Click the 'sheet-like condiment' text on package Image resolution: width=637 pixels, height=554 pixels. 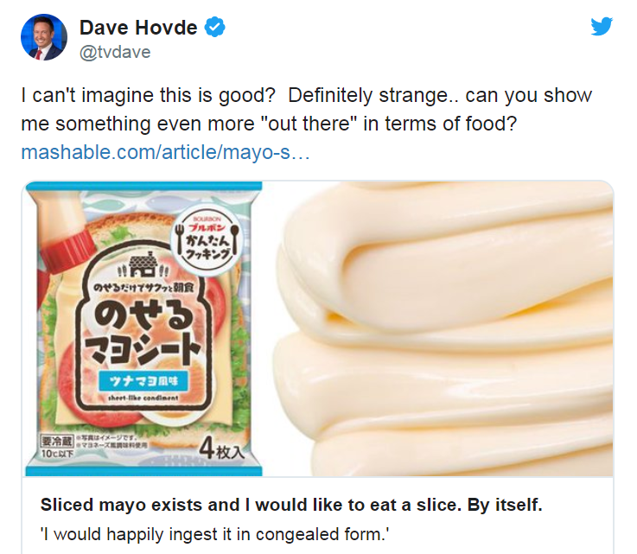[x=143, y=398]
